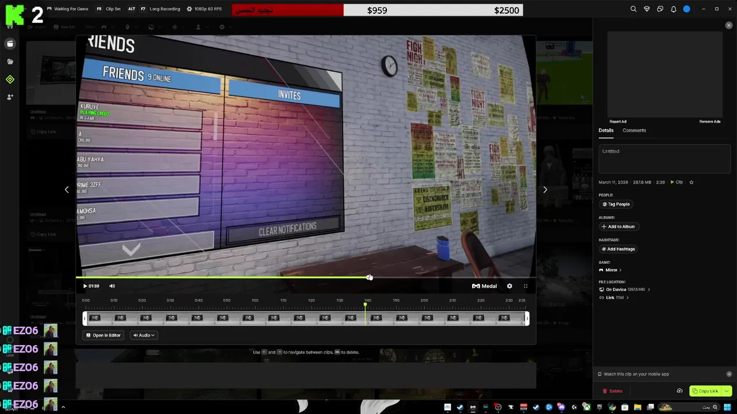Mute the clip volume speaker
737x414 pixels.
112,286
